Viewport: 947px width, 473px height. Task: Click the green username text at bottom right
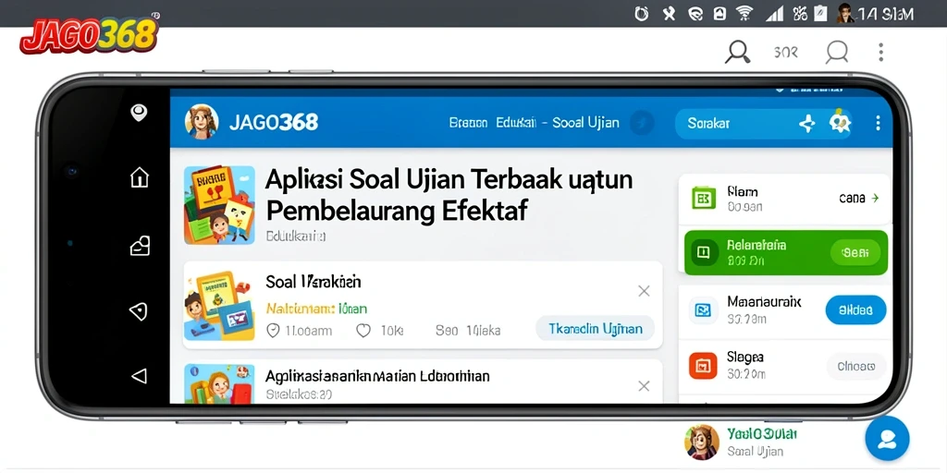point(762,434)
